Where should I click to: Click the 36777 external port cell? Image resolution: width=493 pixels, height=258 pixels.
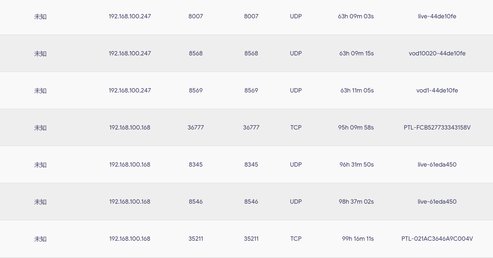coord(196,127)
